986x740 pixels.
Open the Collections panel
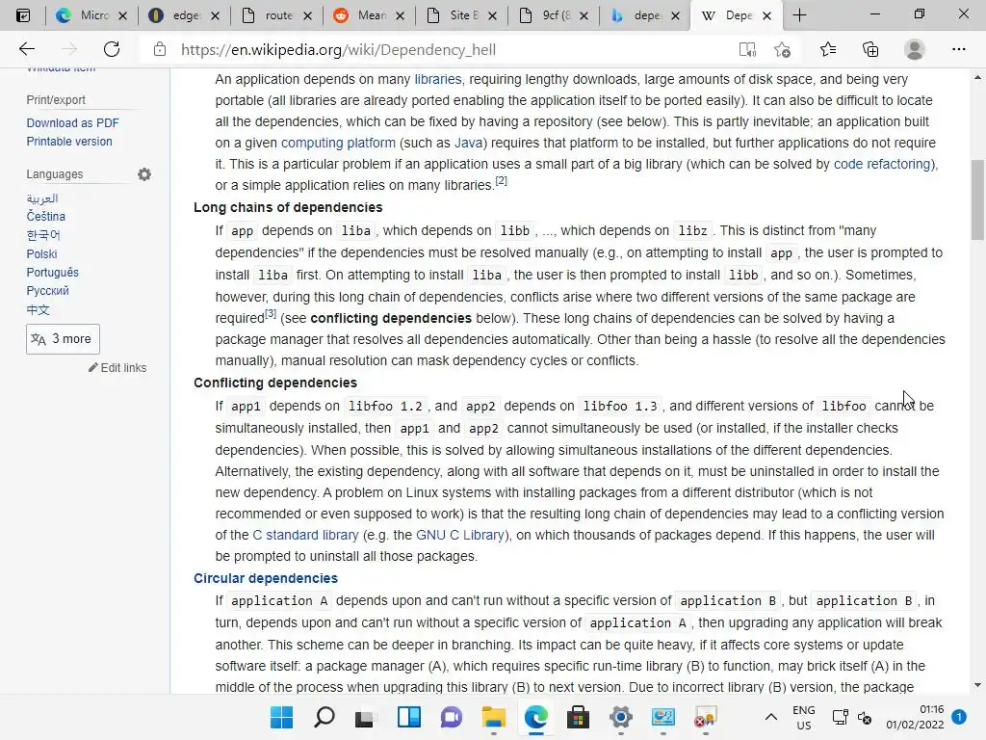click(x=870, y=49)
